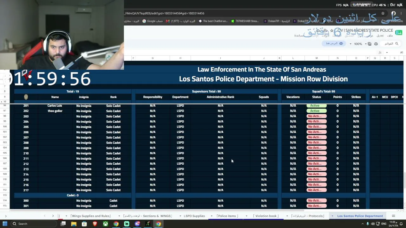Screen dimensions: 406x228
Task: Click the view-only eye button
Action: point(334,43)
